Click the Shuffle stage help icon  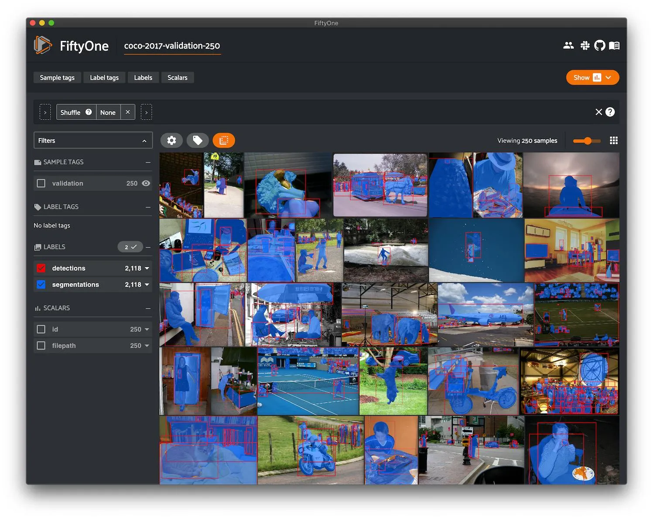[89, 112]
